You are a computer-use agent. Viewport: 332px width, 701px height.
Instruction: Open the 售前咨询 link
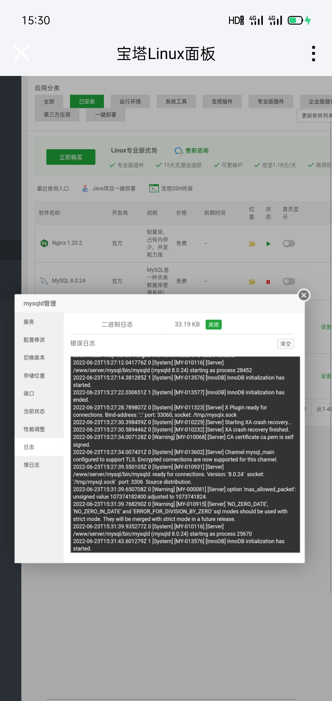coord(197,150)
